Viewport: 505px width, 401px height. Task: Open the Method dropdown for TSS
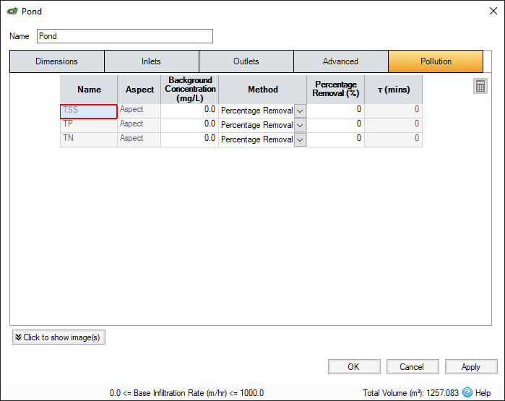pos(300,111)
